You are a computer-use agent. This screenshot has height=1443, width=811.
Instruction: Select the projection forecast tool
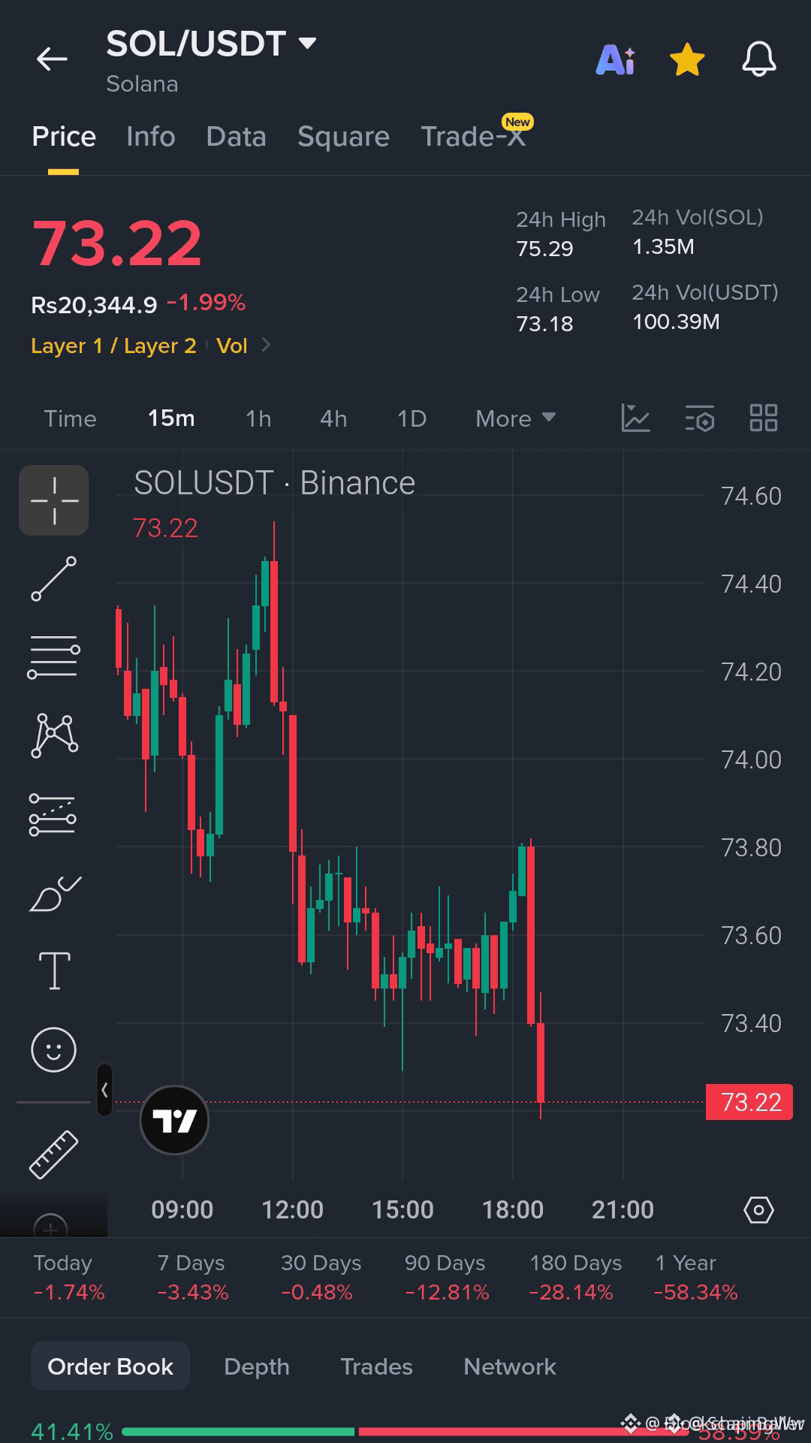pos(53,815)
